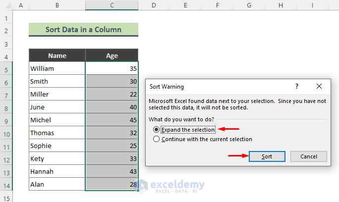This screenshot has height=202, width=339.
Task: Click the fill handle at selection corner
Action: click(138, 190)
